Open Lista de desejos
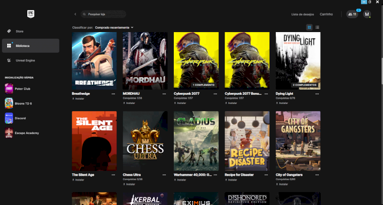The height and width of the screenshot is (205, 383). click(x=303, y=14)
